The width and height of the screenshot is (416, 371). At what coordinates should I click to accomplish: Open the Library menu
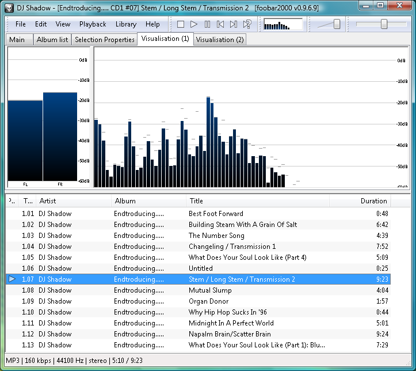pyautogui.click(x=126, y=24)
